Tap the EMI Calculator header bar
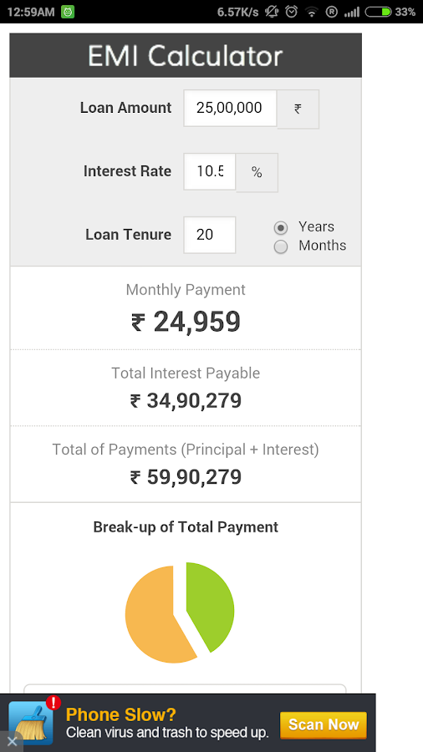This screenshot has height=752, width=423. 186,56
